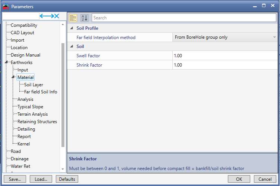Sort properties alphabetically with A-Z icon
The image size is (280, 186).
(84, 18)
